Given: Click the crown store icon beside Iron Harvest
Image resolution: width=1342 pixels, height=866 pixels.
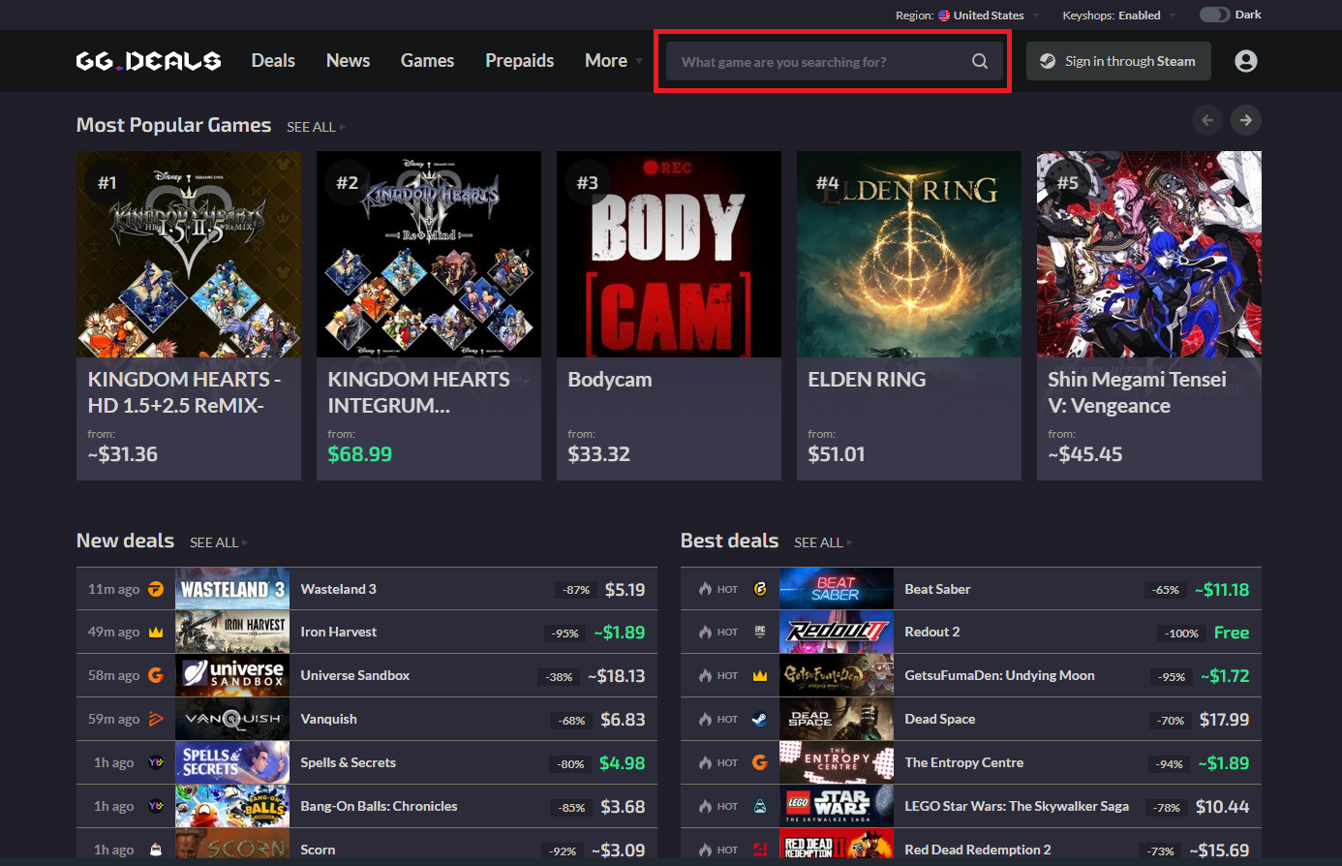Looking at the screenshot, I should 156,632.
